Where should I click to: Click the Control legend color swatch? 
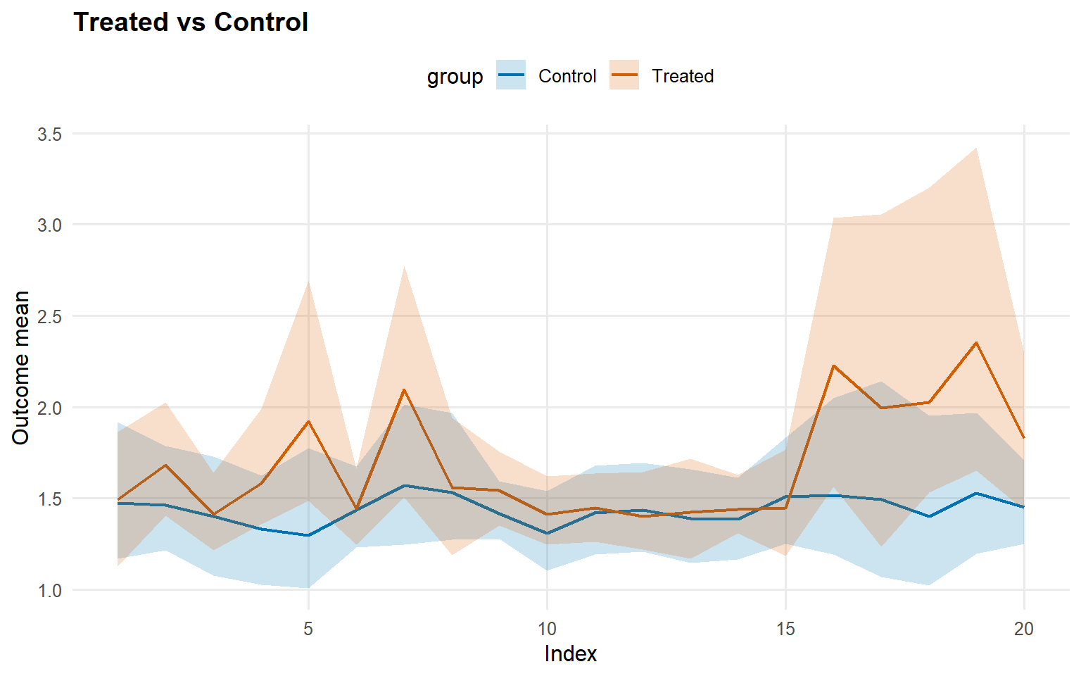tap(511, 75)
